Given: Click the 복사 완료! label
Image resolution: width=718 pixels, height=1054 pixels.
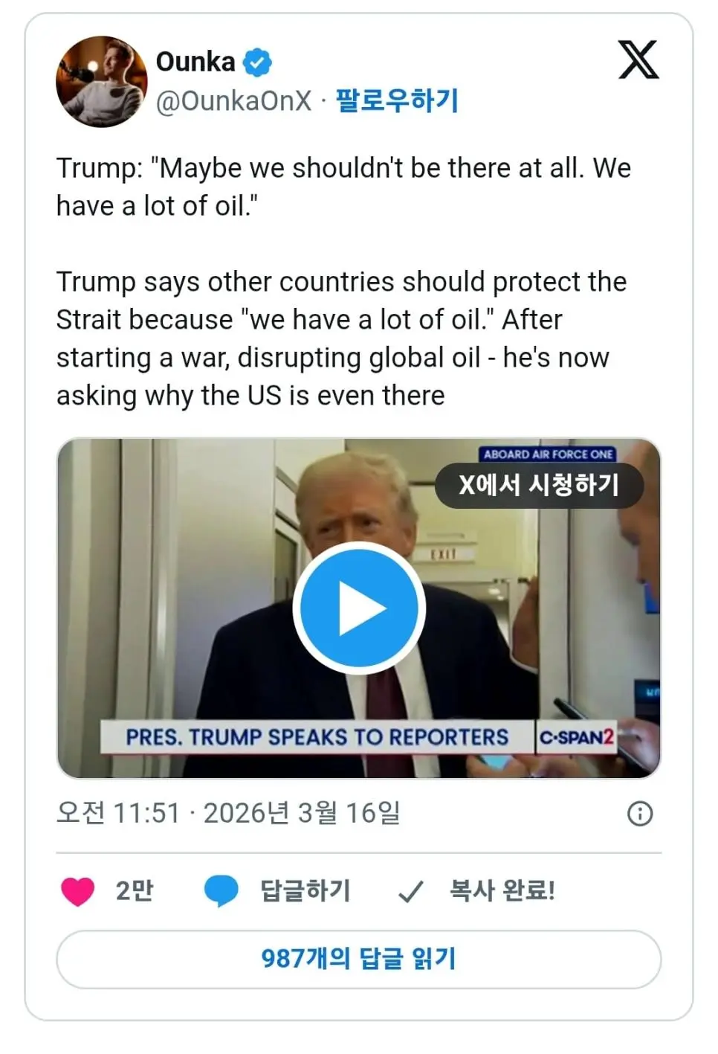Looking at the screenshot, I should click(502, 891).
